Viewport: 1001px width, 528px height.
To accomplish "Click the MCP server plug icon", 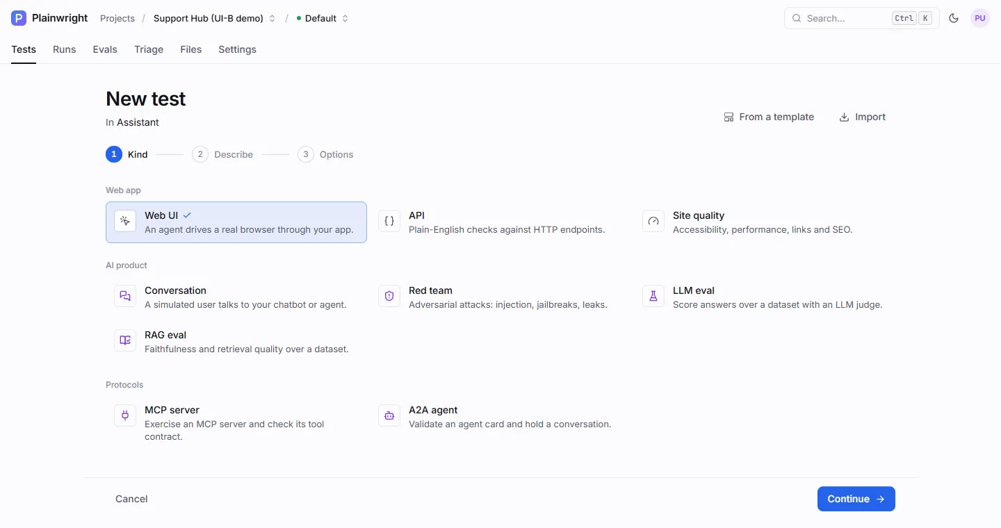I will [125, 415].
